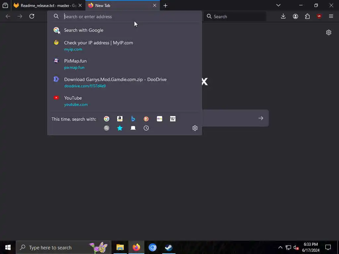Switch to the Readme_release.txt tab
This screenshot has width=339, height=254.
48,5
